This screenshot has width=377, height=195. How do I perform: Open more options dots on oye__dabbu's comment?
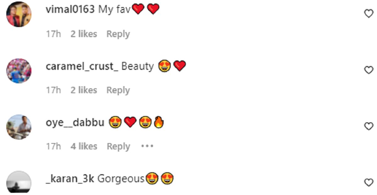(147, 146)
